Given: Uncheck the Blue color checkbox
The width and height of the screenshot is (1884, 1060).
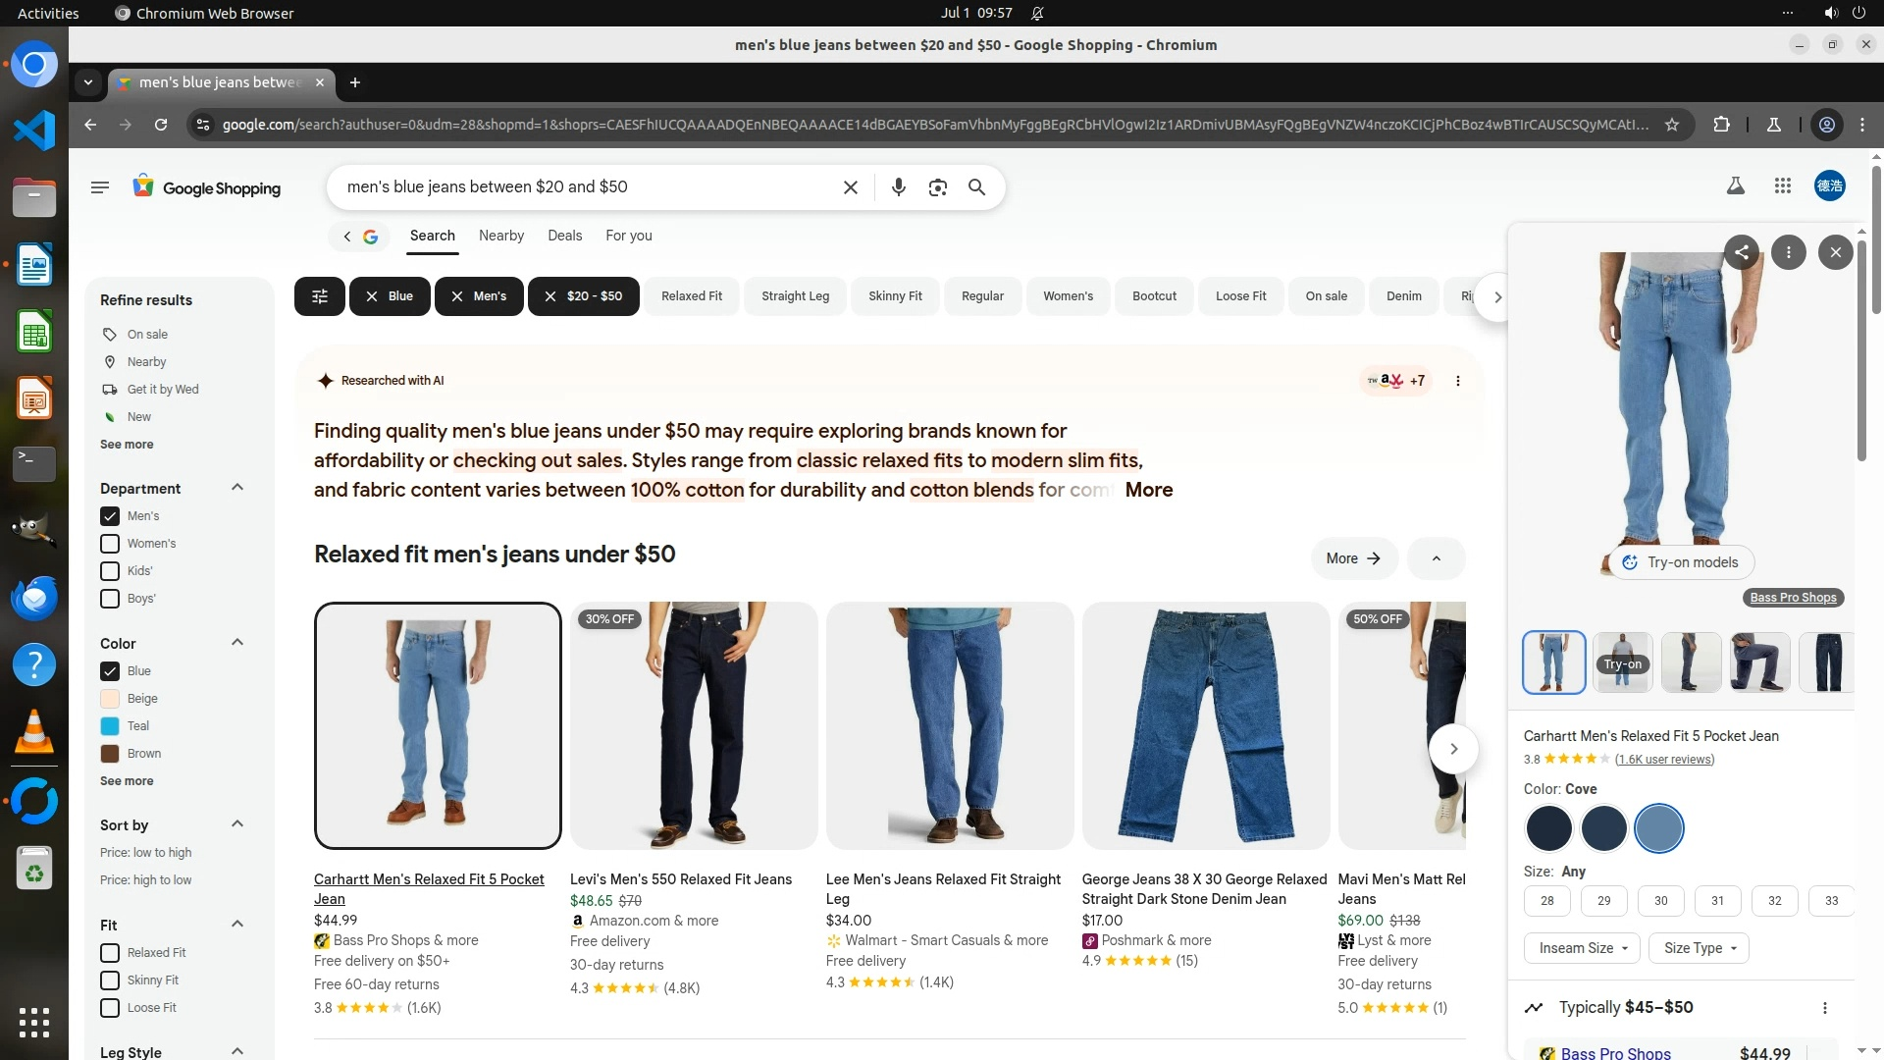Looking at the screenshot, I should [x=110, y=671].
